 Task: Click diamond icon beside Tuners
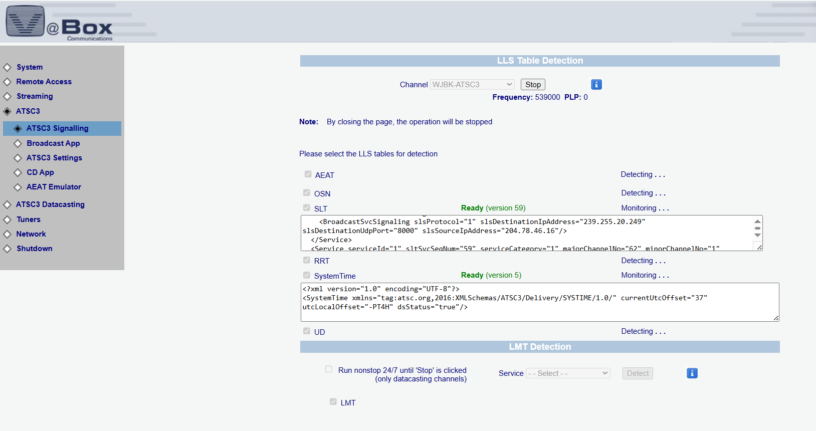7,220
